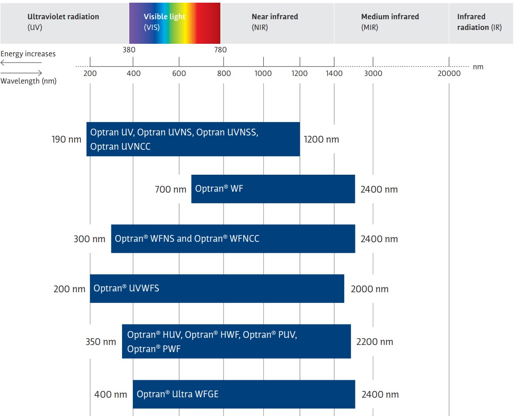The height and width of the screenshot is (416, 514).
Task: Select the Optran UV, UVNS, UVNSS, UVNCC bar
Action: pos(193,139)
